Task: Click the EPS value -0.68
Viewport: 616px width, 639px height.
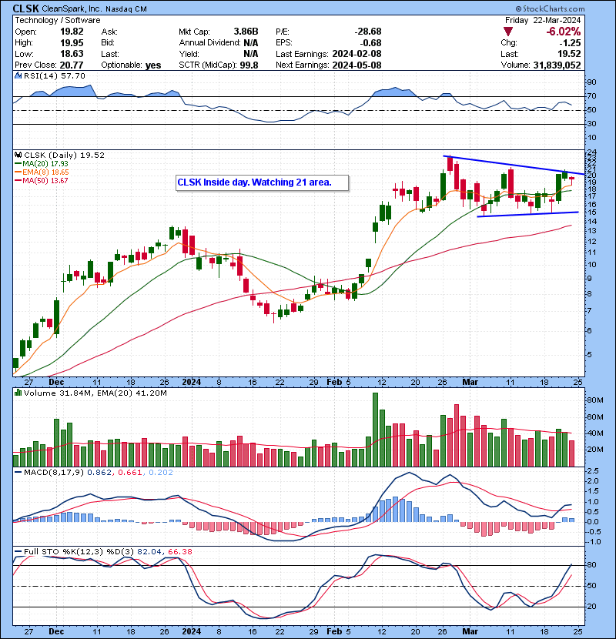Action: point(370,43)
